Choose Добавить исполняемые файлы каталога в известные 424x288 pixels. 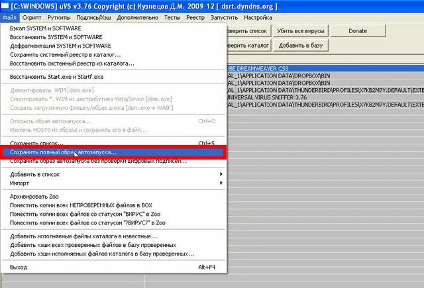pyautogui.click(x=113, y=236)
